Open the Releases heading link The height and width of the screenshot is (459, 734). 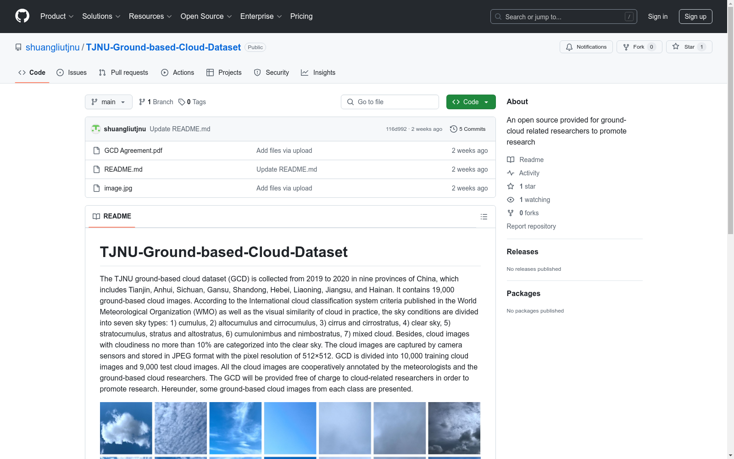point(523,252)
